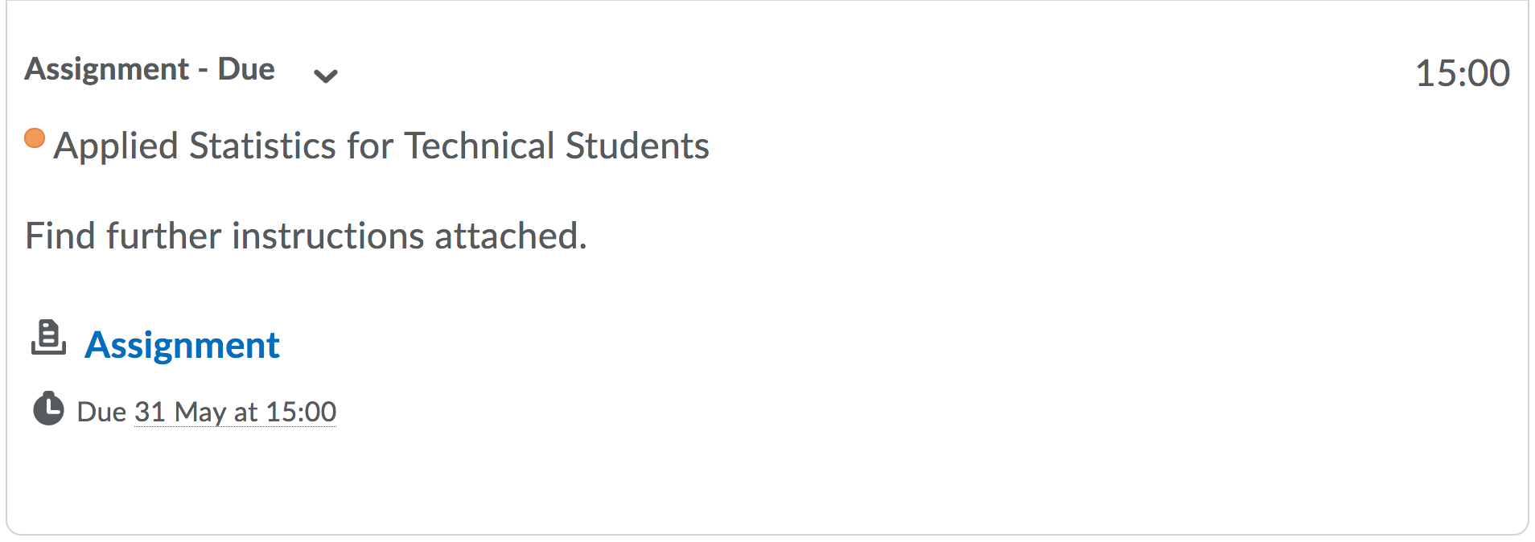Click "15:00" in the underlined due date
This screenshot has width=1535, height=542.
point(301,412)
